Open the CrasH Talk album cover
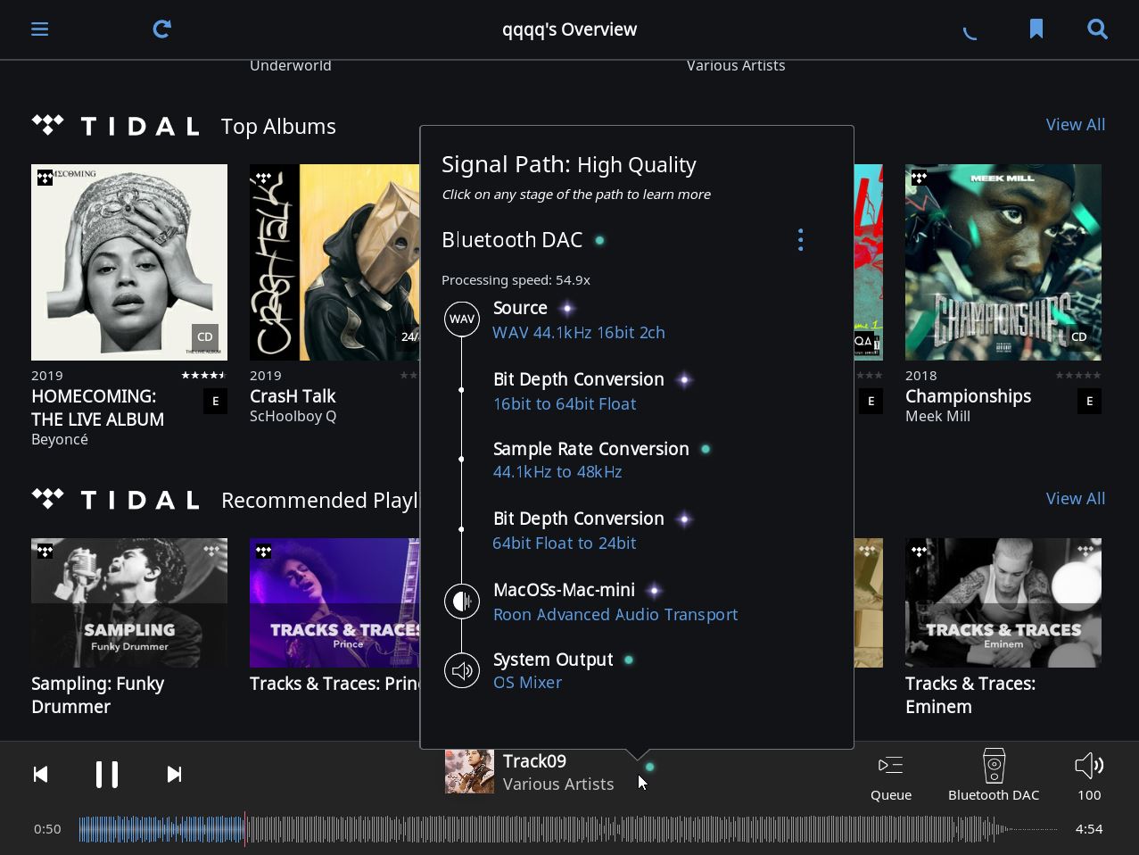1139x855 pixels. click(334, 262)
